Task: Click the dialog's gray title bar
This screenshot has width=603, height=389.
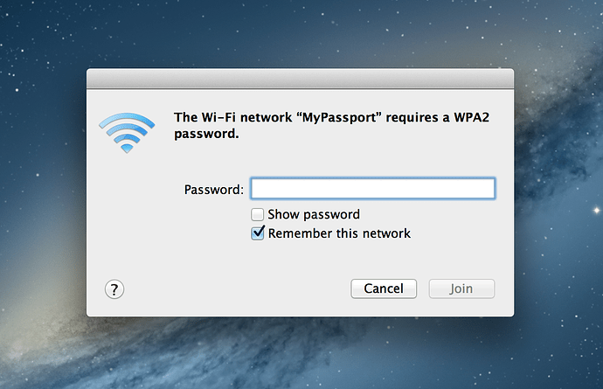Action: pyautogui.click(x=300, y=79)
